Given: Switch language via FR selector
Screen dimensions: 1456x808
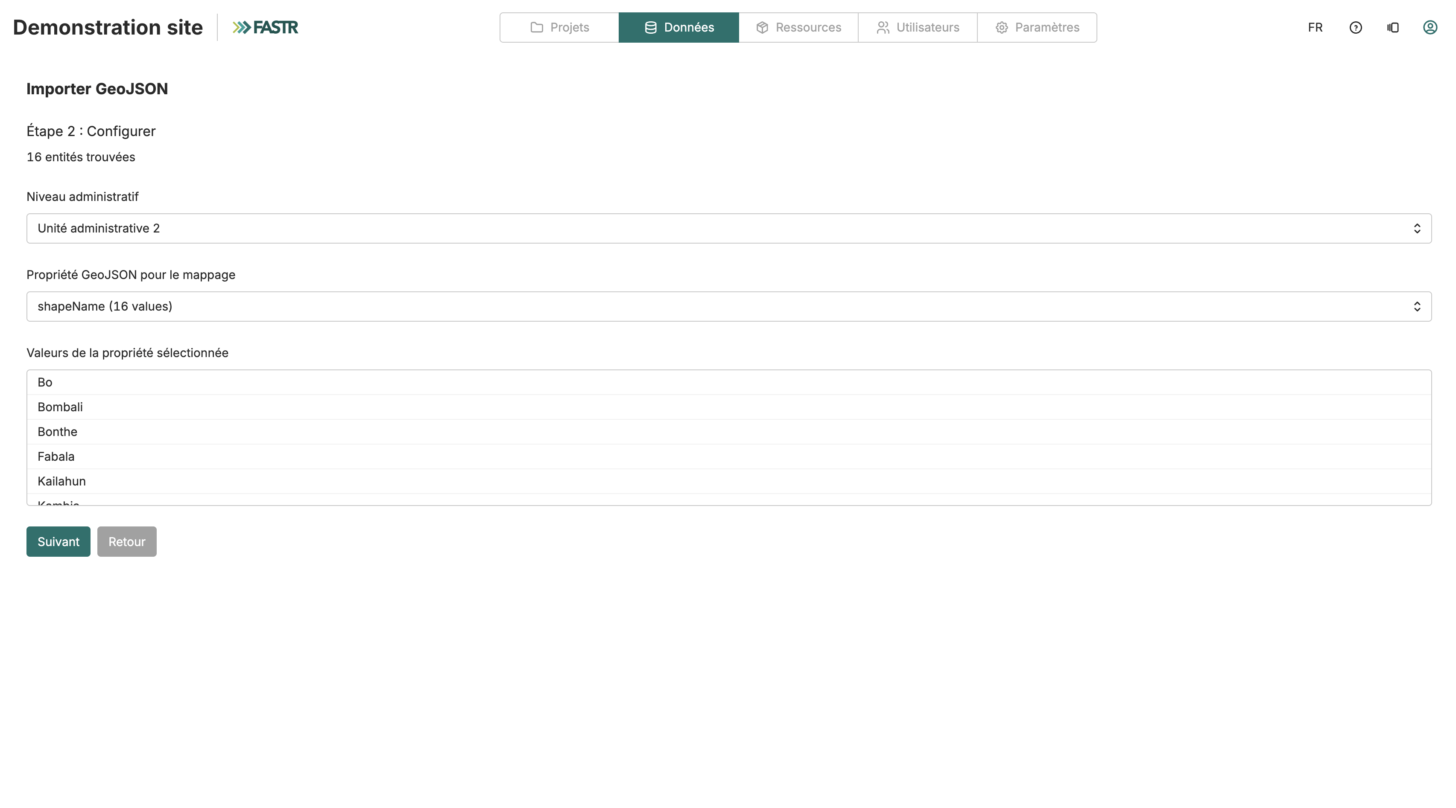Looking at the screenshot, I should [1315, 28].
